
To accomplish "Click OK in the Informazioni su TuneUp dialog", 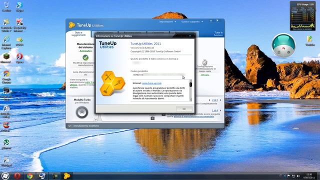I will tap(184, 109).
